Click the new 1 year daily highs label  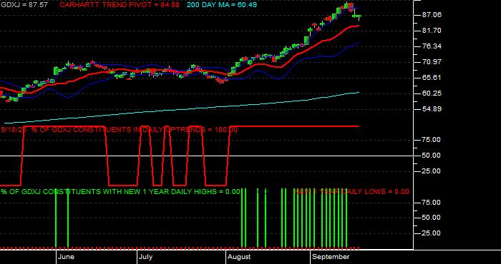coord(120,192)
